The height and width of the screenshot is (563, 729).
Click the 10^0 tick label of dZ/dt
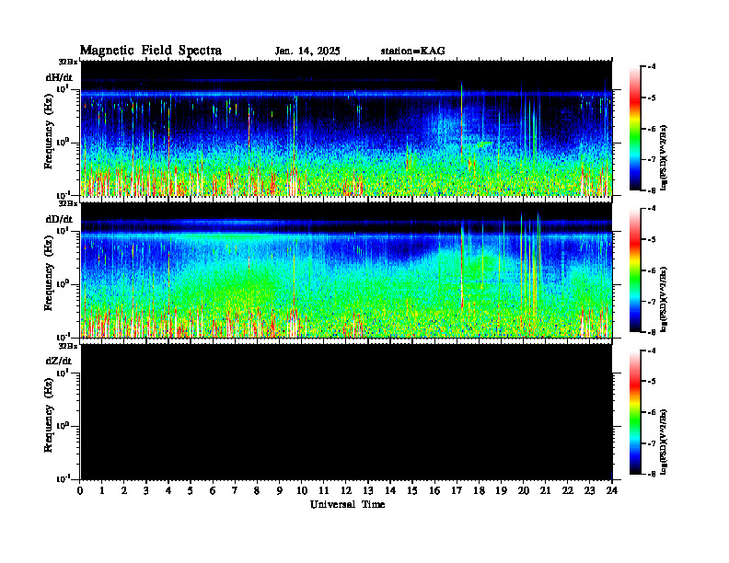pyautogui.click(x=63, y=425)
